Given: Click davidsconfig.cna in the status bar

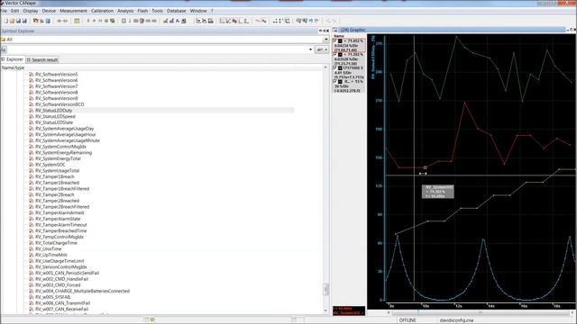Looking at the screenshot, I should [456, 320].
